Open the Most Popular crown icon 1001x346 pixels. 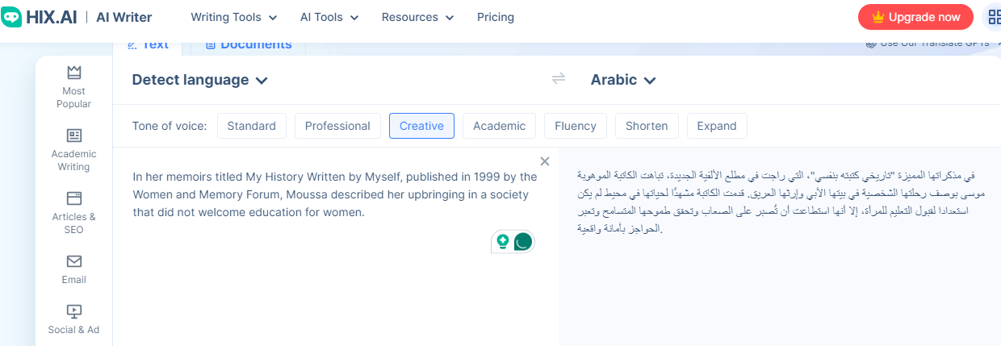[74, 72]
